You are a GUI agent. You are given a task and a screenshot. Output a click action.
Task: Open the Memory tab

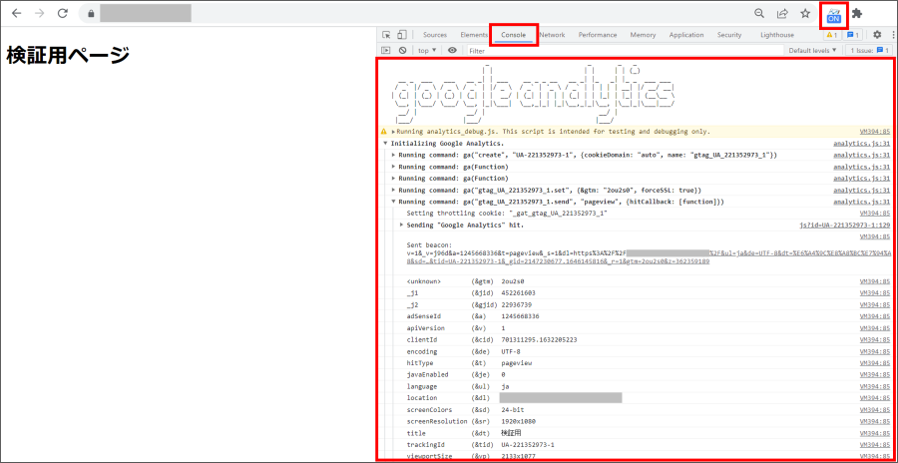[644, 35]
